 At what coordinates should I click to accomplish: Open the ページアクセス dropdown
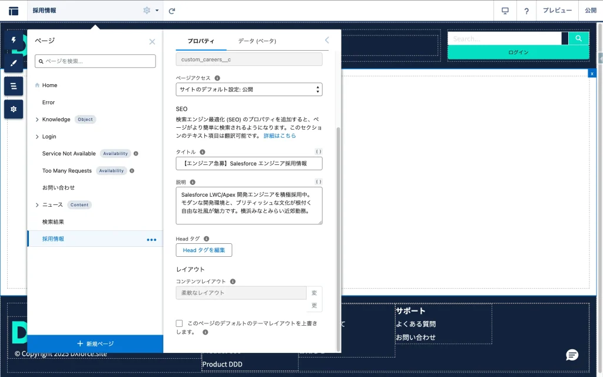tap(249, 90)
